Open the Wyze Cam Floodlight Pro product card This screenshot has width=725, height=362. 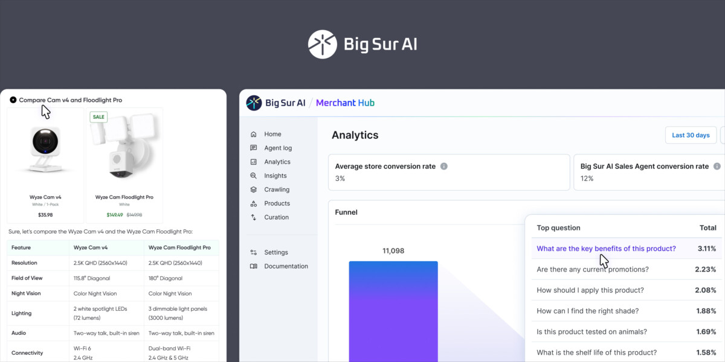click(x=124, y=166)
